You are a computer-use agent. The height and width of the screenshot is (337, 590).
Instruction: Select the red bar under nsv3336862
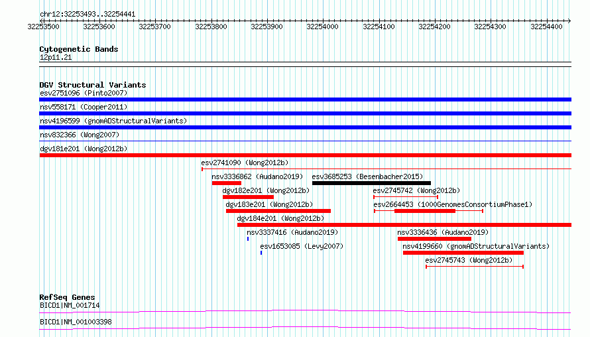pos(227,183)
